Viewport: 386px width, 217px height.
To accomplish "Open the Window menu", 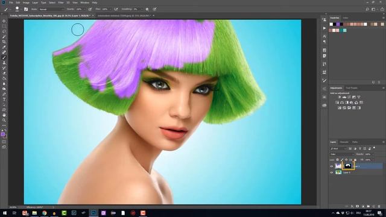I will click(x=84, y=2).
